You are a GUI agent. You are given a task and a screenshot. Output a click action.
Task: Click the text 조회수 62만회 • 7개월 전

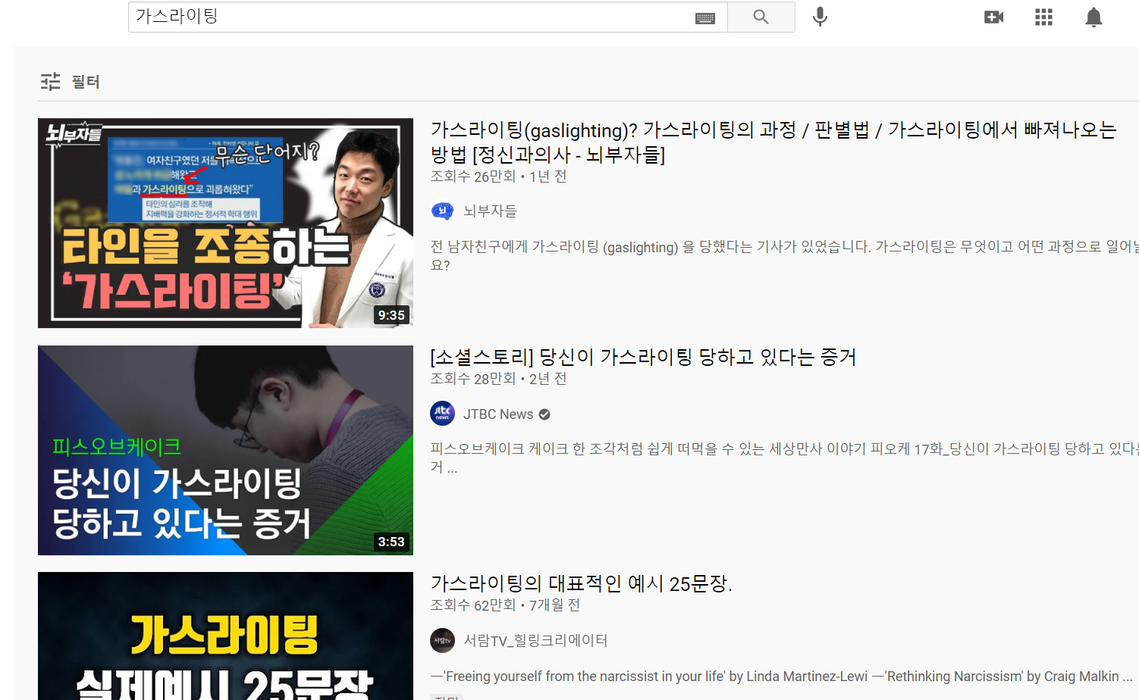[x=505, y=605]
